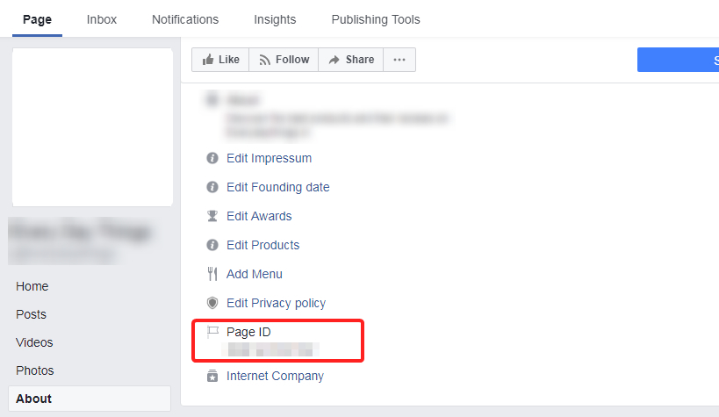Click the info icon beside Edit Impressum

point(212,158)
